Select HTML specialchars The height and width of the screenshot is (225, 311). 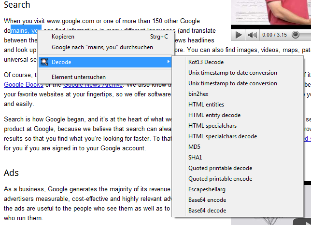click(238, 126)
